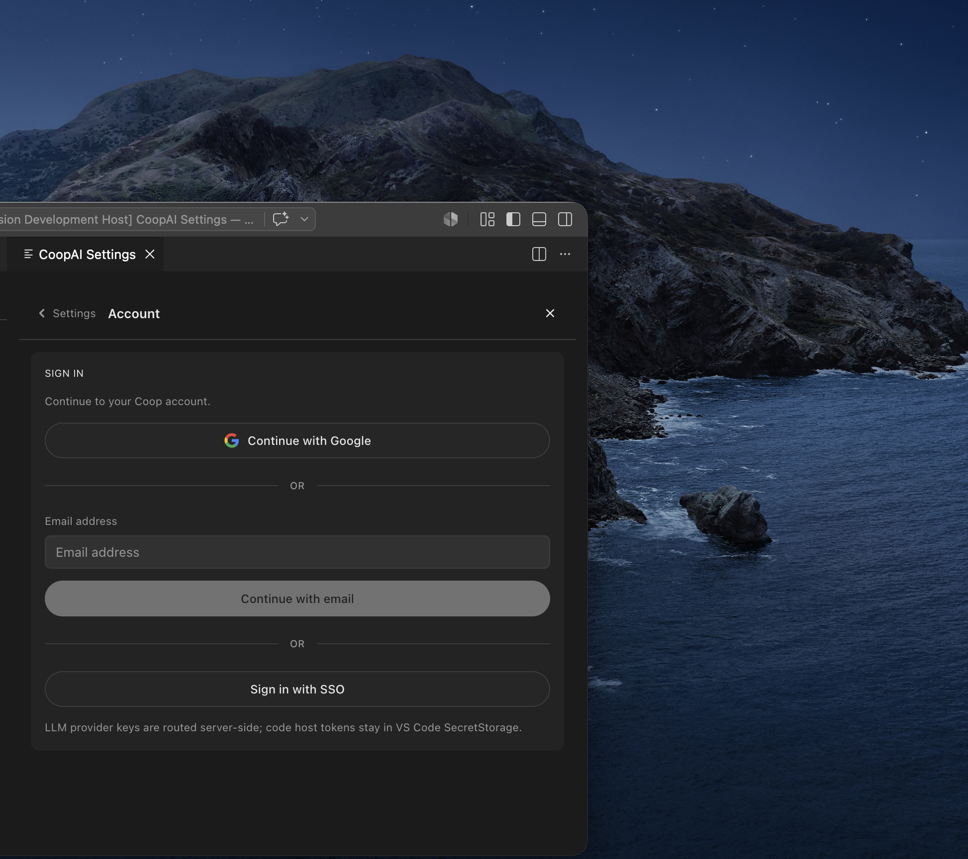Click Continue with Google button
Viewport: 968px width, 859px height.
[x=297, y=440]
